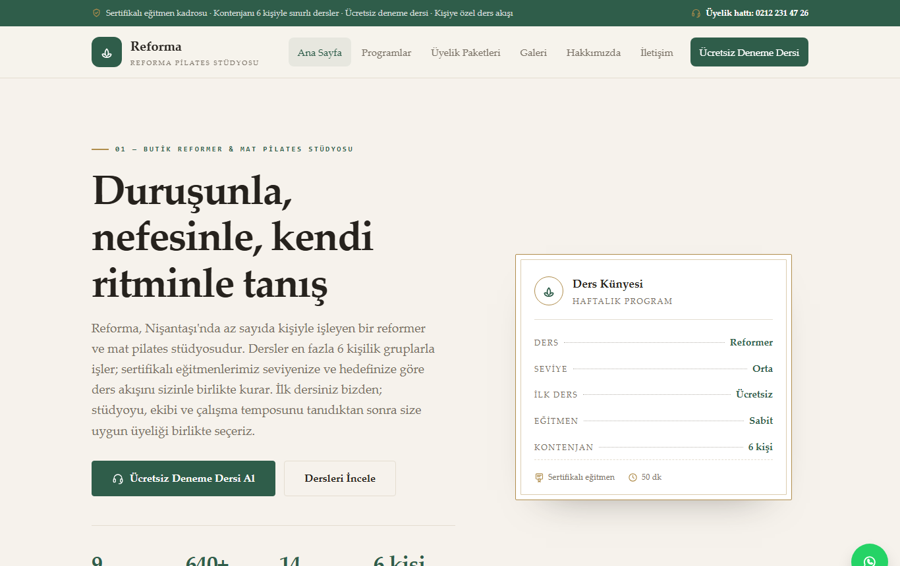Click the 50 dk duration text
900x566 pixels.
tap(652, 477)
